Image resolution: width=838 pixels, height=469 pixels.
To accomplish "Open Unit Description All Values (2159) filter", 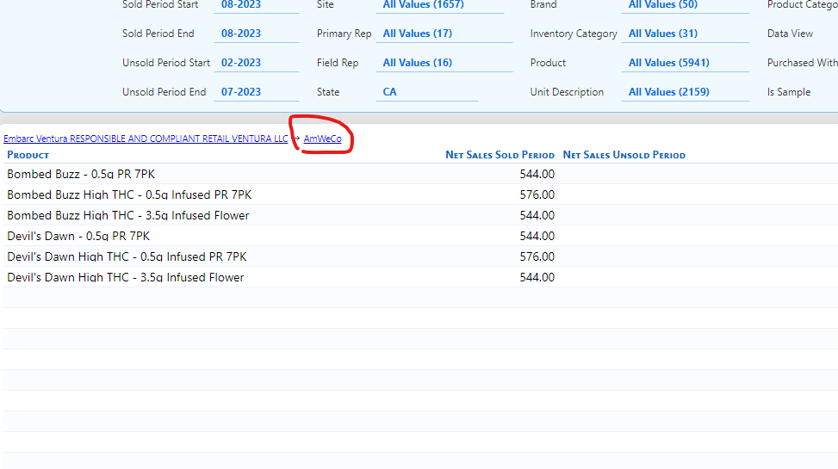I will click(669, 92).
